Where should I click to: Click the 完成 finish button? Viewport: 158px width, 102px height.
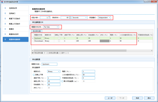pos(137,98)
